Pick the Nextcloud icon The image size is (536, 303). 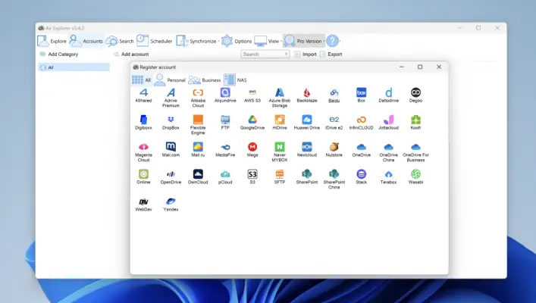click(x=307, y=150)
